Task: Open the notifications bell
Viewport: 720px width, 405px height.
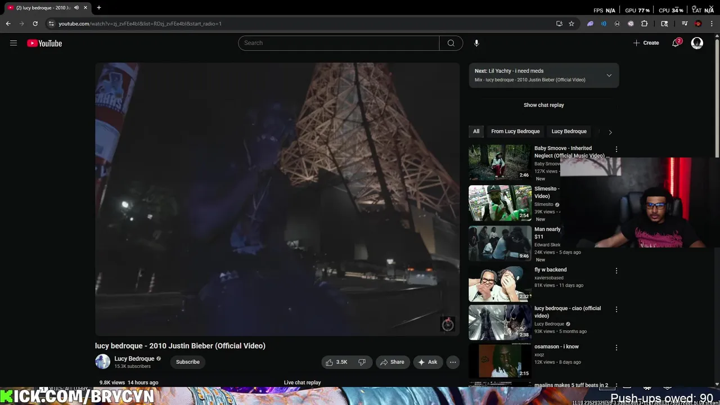Action: 676,43
